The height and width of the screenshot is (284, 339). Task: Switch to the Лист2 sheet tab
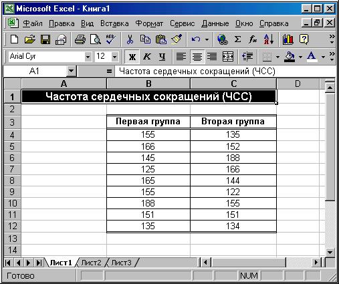click(92, 263)
